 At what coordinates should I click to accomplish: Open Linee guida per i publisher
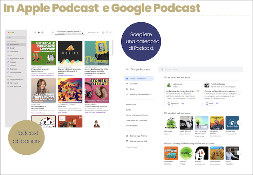(137, 120)
